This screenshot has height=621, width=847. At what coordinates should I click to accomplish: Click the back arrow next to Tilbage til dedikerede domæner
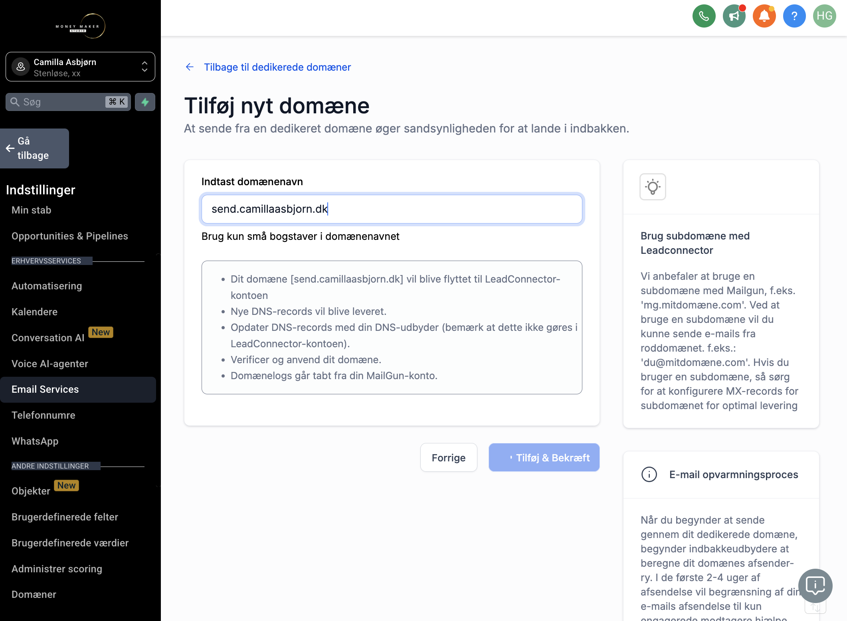tap(190, 67)
